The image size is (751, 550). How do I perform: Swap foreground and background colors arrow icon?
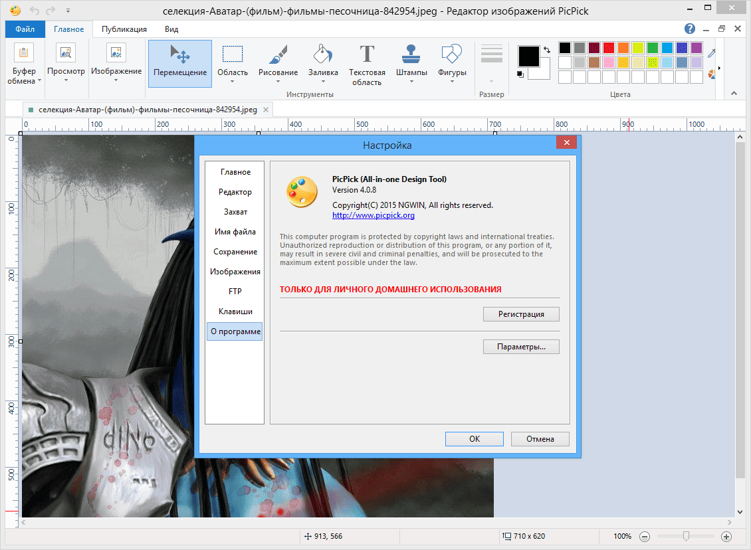547,50
